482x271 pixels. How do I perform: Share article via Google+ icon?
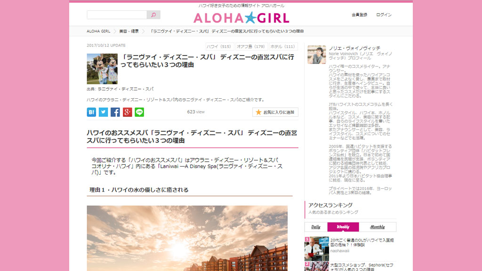point(127,112)
